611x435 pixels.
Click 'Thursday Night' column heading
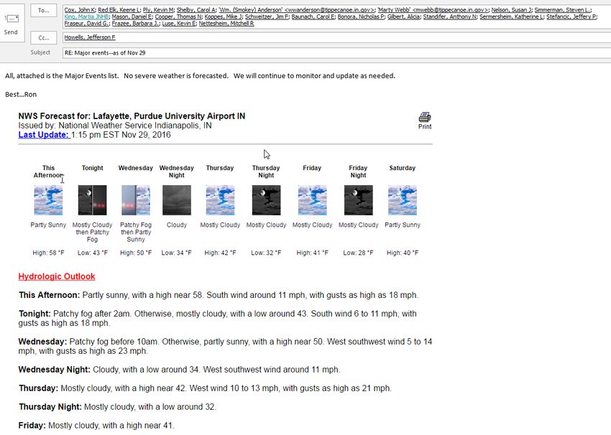[266, 172]
